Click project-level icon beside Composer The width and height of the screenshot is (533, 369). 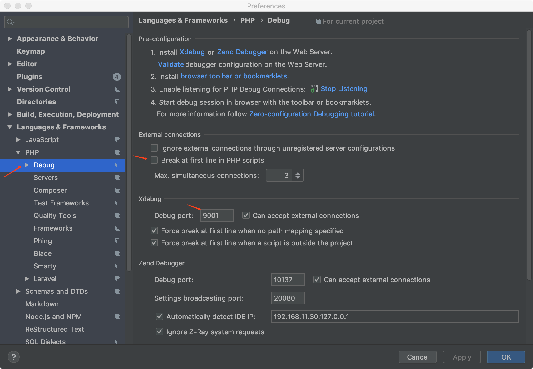pyautogui.click(x=118, y=190)
